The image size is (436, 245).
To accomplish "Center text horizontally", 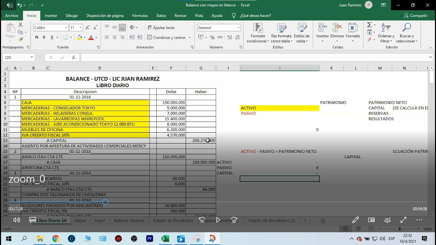I will (x=115, y=37).
